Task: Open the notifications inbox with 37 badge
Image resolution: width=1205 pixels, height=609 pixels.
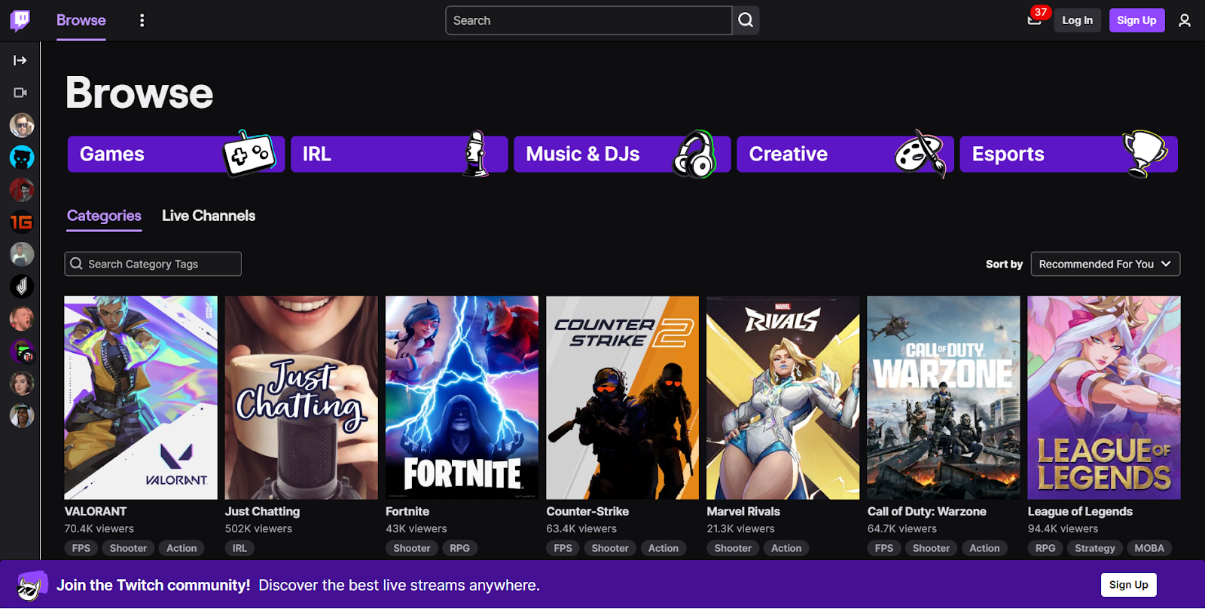Action: [x=1035, y=20]
